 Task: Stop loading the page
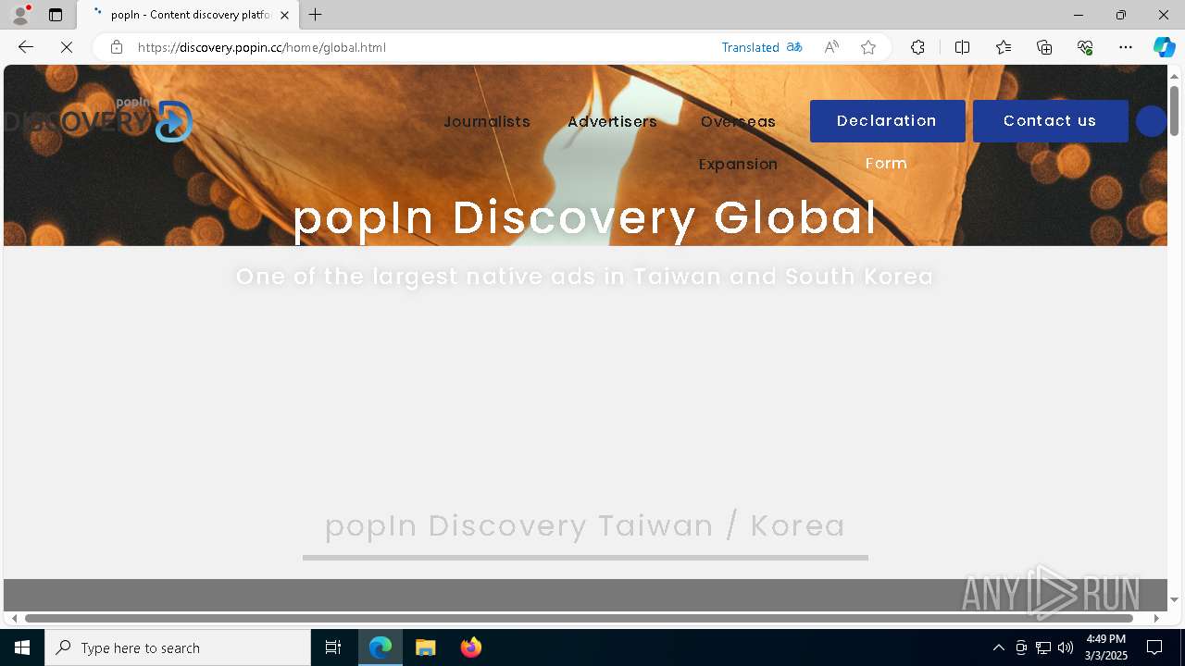click(x=67, y=47)
